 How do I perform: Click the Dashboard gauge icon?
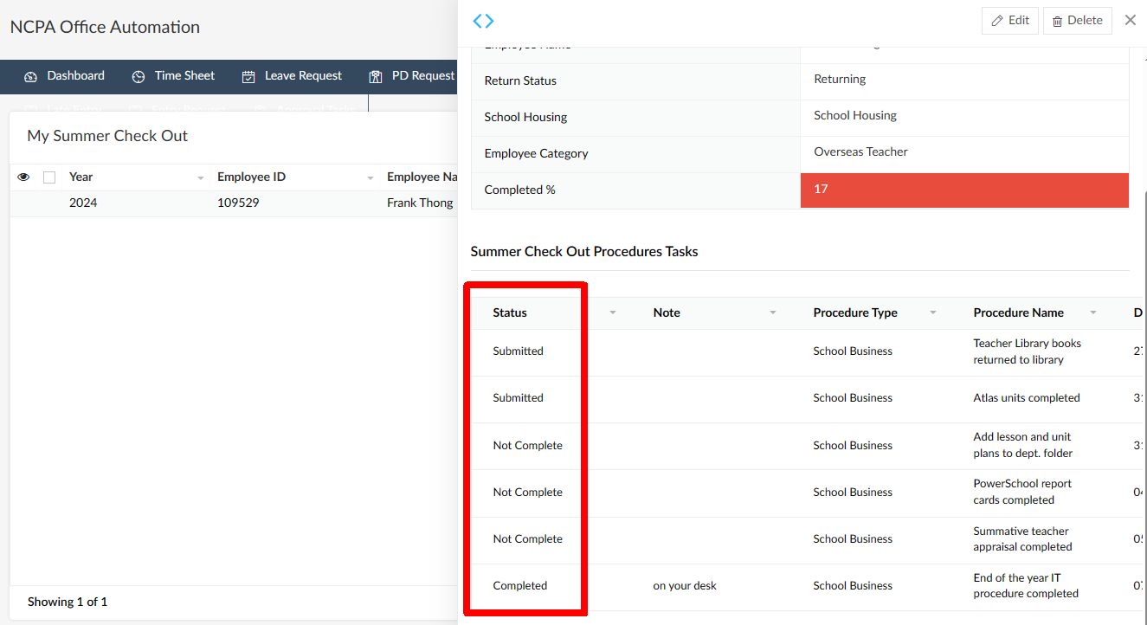pyautogui.click(x=31, y=77)
